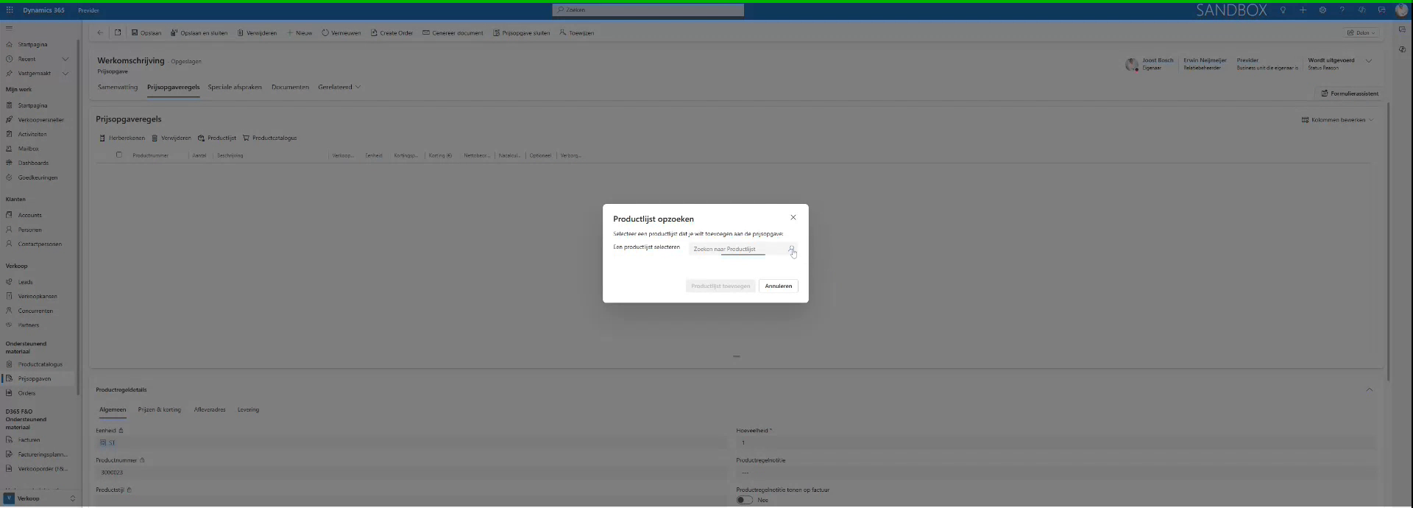Open Kolommen bewerken dropdown

[1337, 120]
